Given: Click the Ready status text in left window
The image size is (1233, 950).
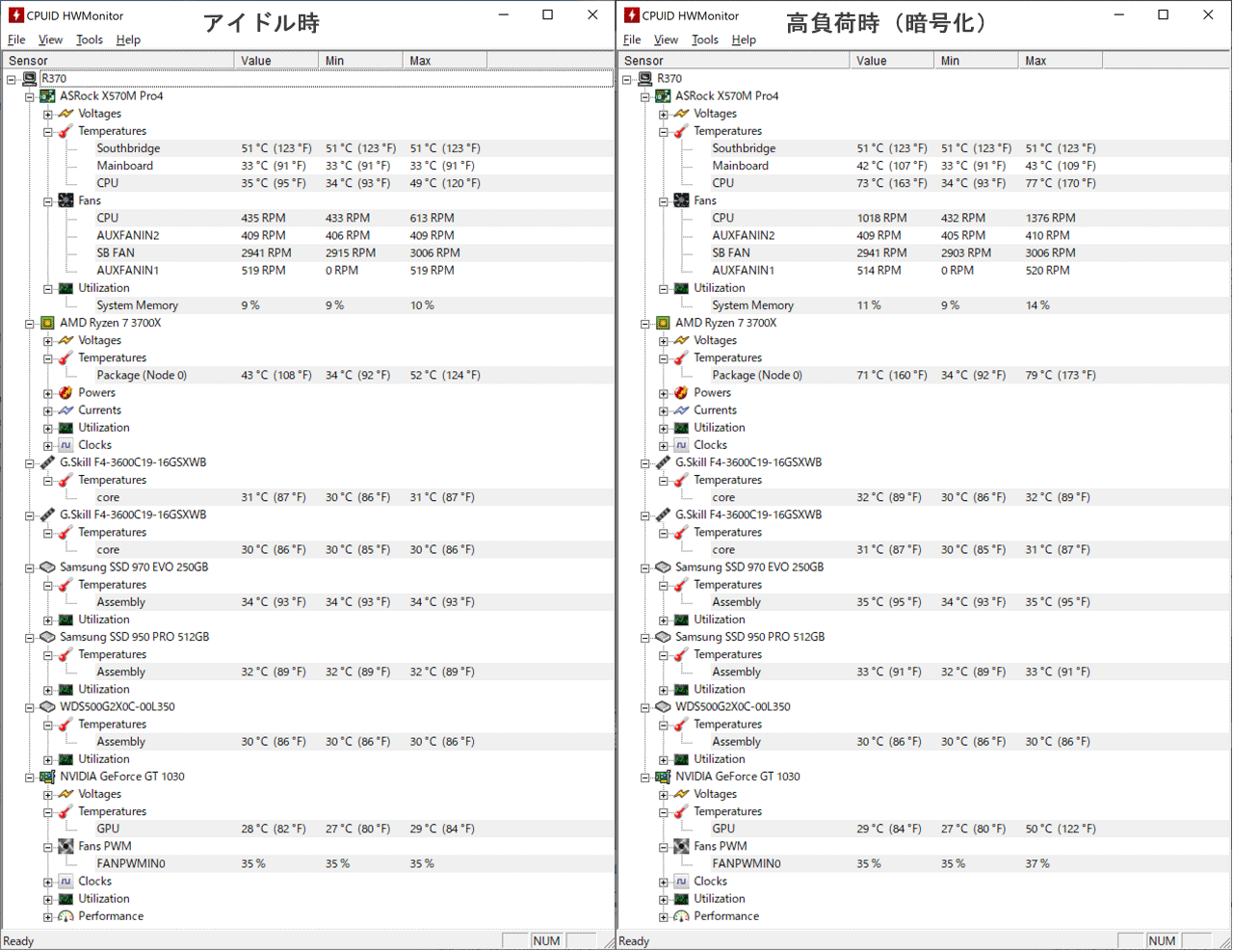Looking at the screenshot, I should pos(18,941).
